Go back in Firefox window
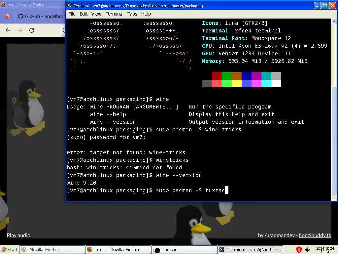Screen dimensions: 338x254 point(8,30)
